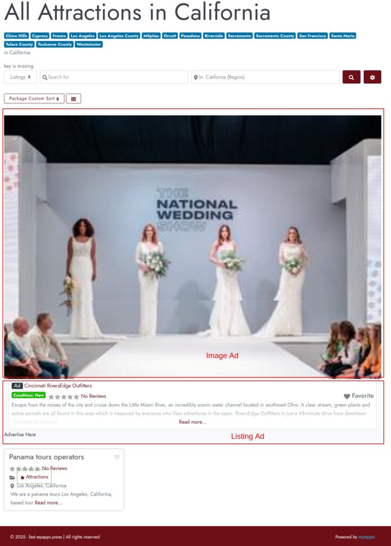
Task: Open the Panama tours operators title
Action: [46, 457]
